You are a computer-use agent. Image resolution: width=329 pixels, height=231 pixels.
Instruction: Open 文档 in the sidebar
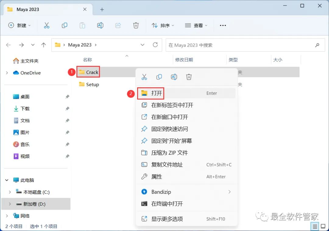[x=21, y=121]
